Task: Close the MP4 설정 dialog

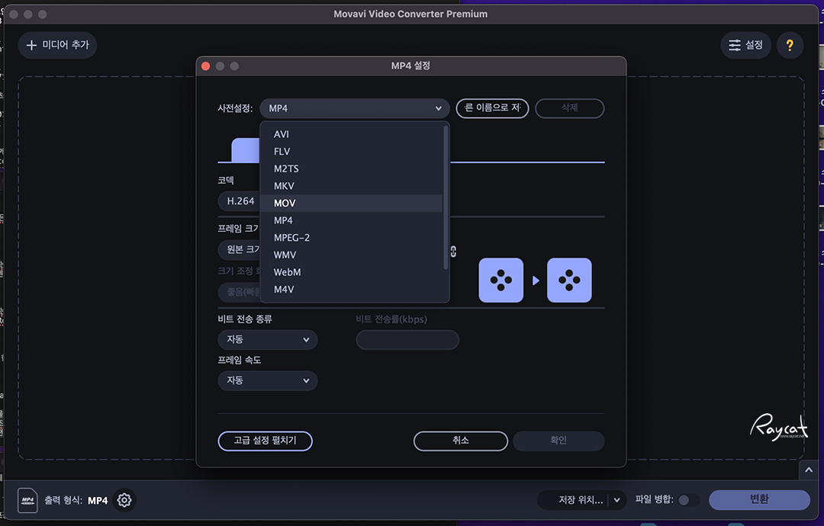Action: tap(206, 66)
